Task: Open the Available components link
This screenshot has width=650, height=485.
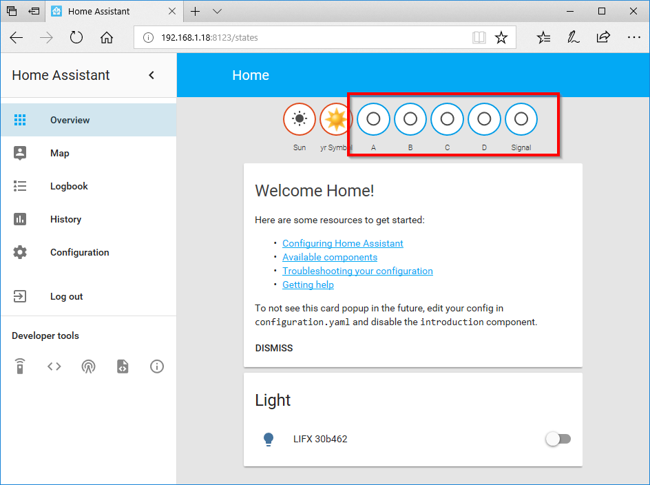Action: coord(330,257)
